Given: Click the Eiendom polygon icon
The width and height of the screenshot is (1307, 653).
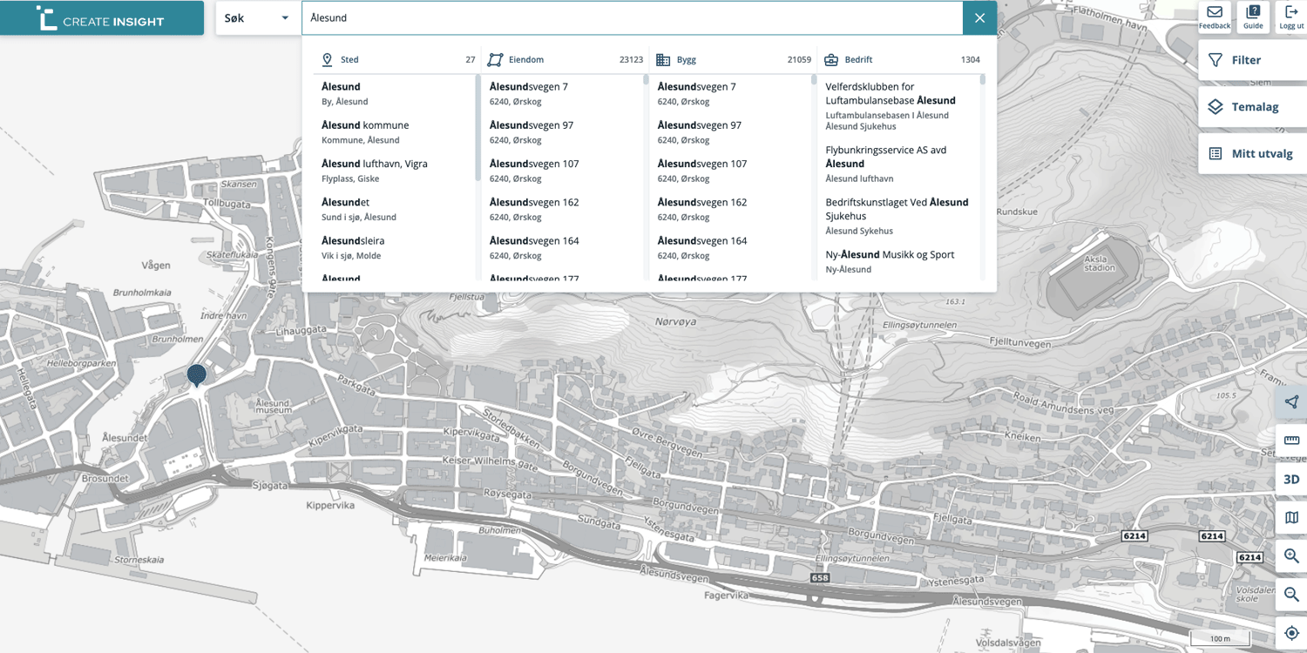Looking at the screenshot, I should [x=495, y=60].
